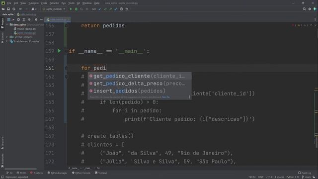Click the yellow warning indicator in editor corner

pyautogui.click(x=300, y=25)
